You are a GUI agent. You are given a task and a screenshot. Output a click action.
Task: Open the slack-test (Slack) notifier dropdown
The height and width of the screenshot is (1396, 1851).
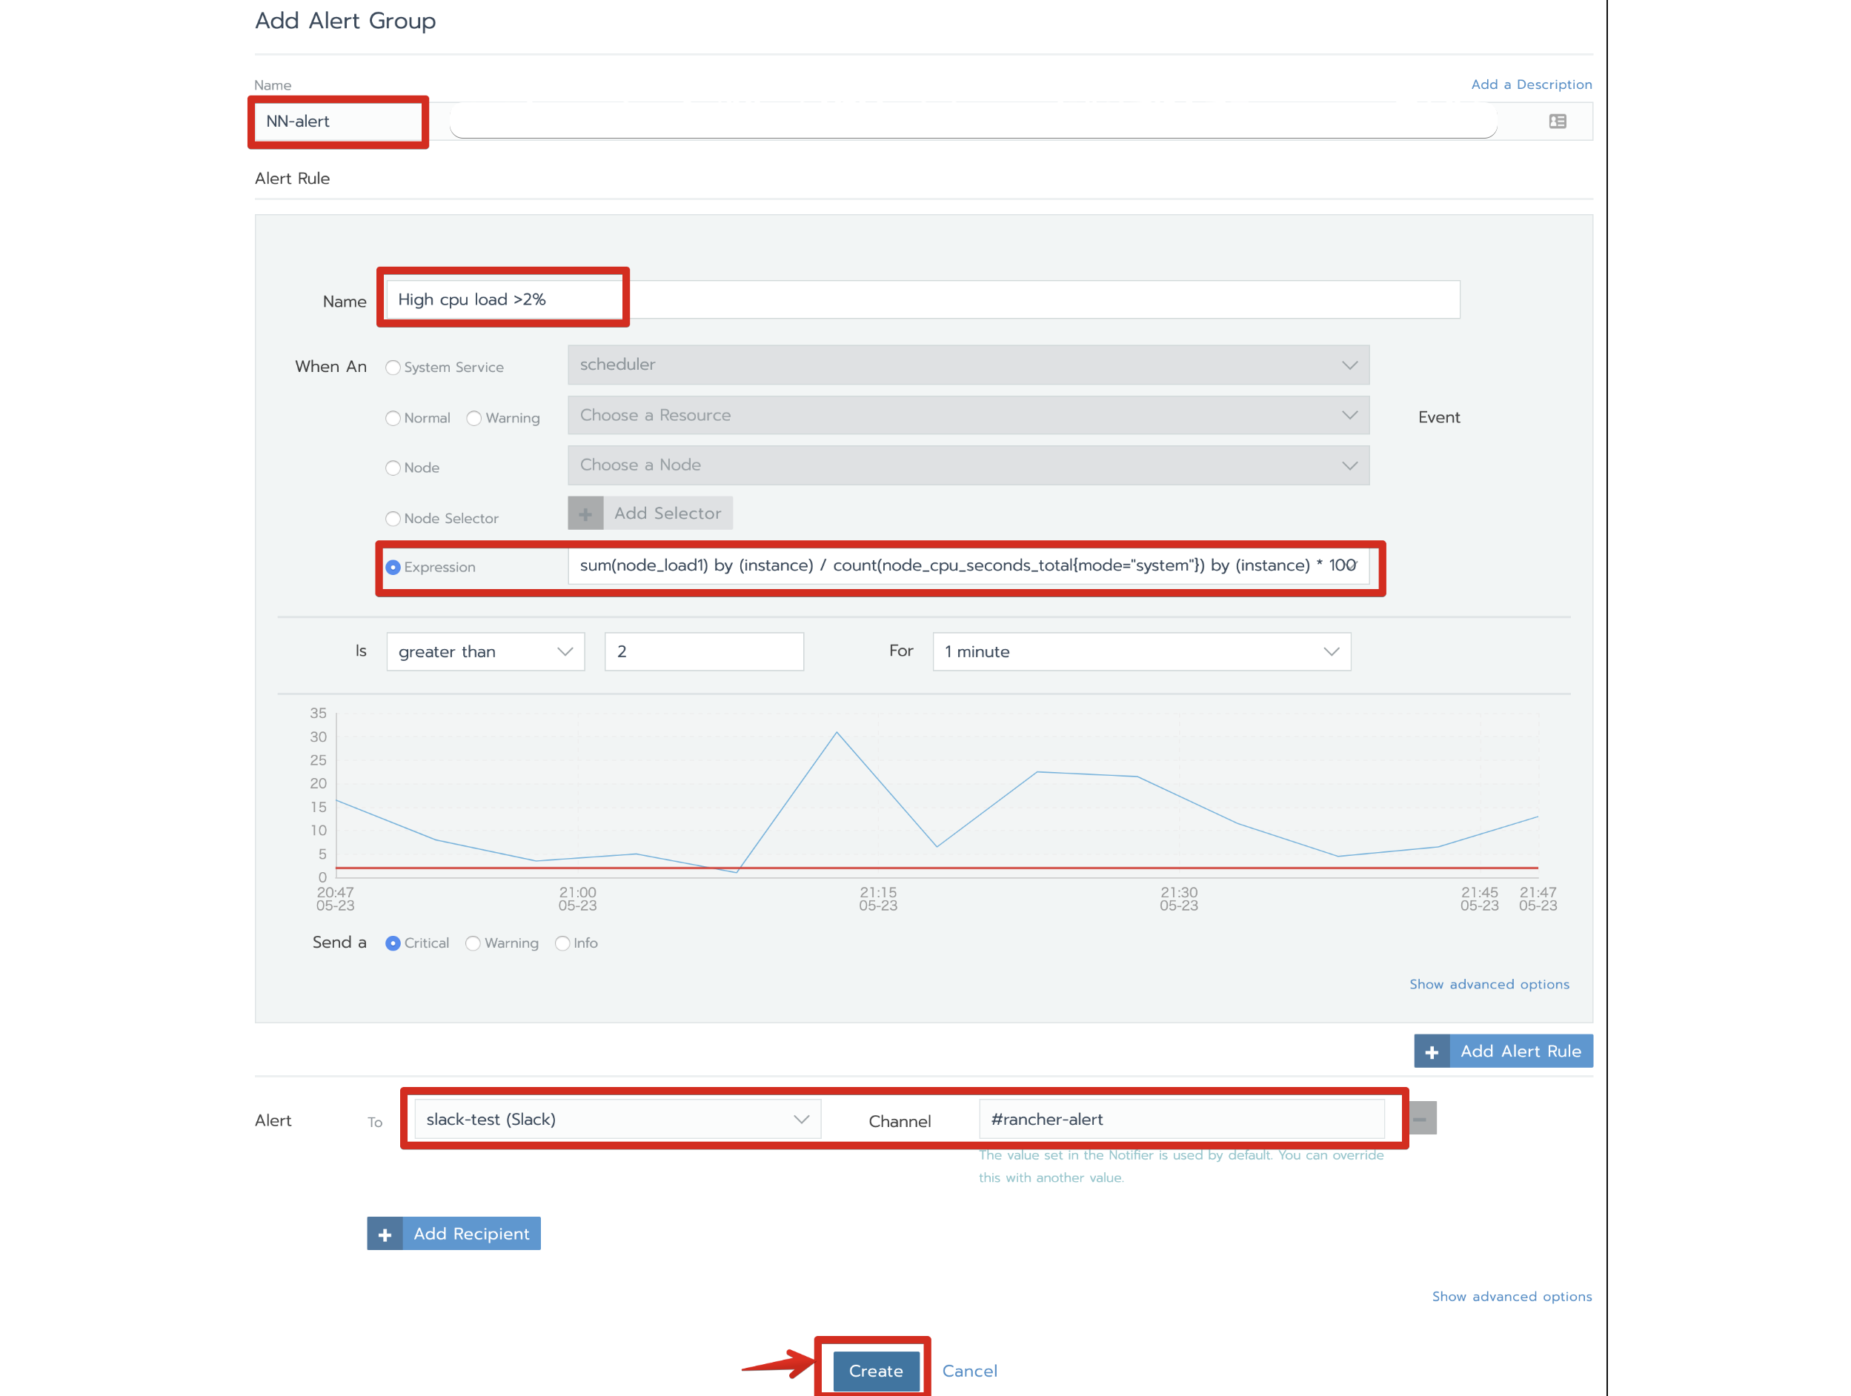click(617, 1119)
